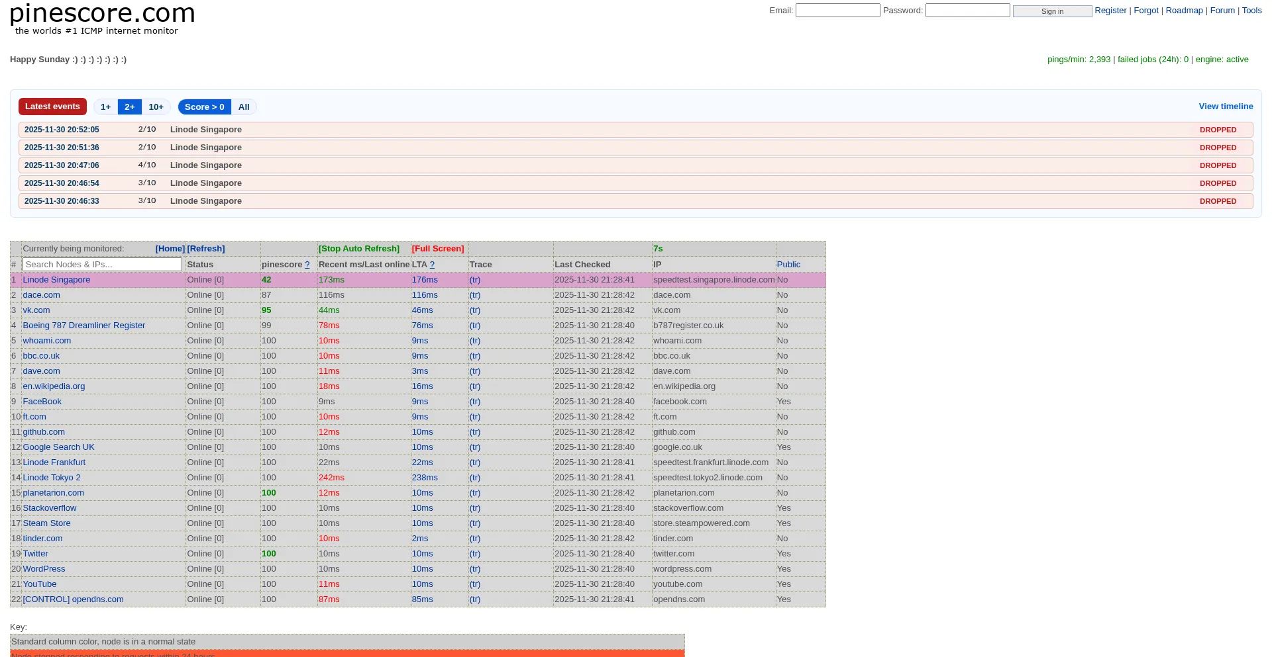Focus the Search Nodes & IPs field
The image size is (1272, 657).
pos(102,265)
